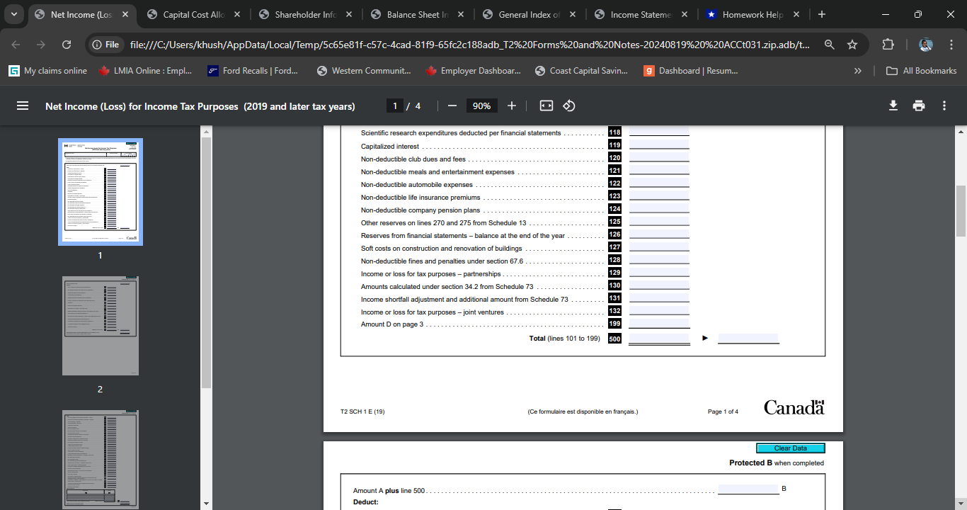The height and width of the screenshot is (510, 967).
Task: Go back to the previous page
Action: coord(16,45)
